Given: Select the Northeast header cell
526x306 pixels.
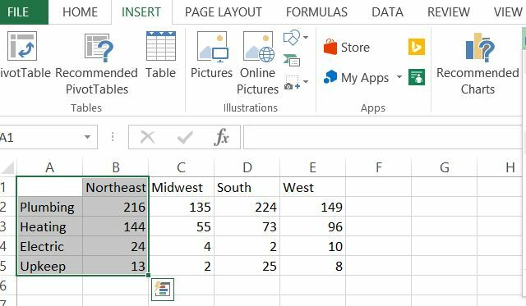Looking at the screenshot, I should pyautogui.click(x=115, y=187).
